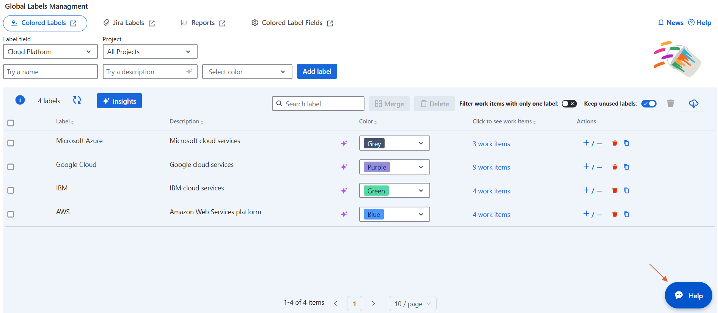718x313 pixels.
Task: Click add/remove icon for Google Cloud
Action: [x=593, y=167]
